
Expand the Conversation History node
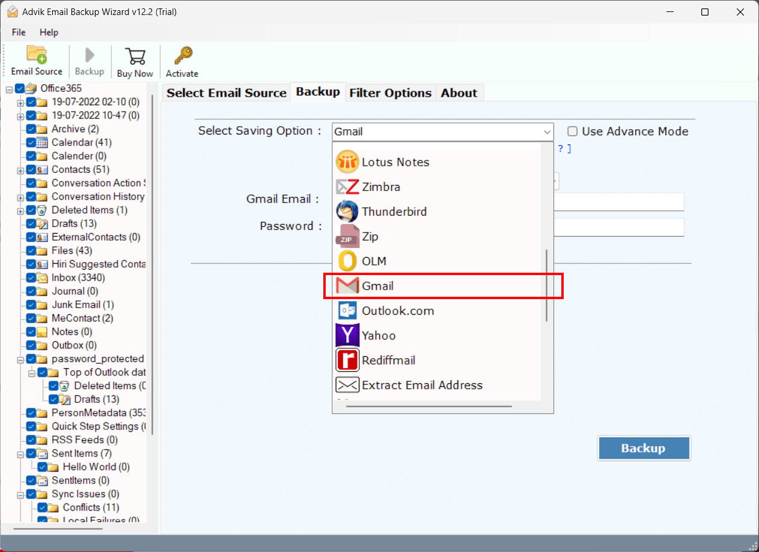click(x=20, y=197)
